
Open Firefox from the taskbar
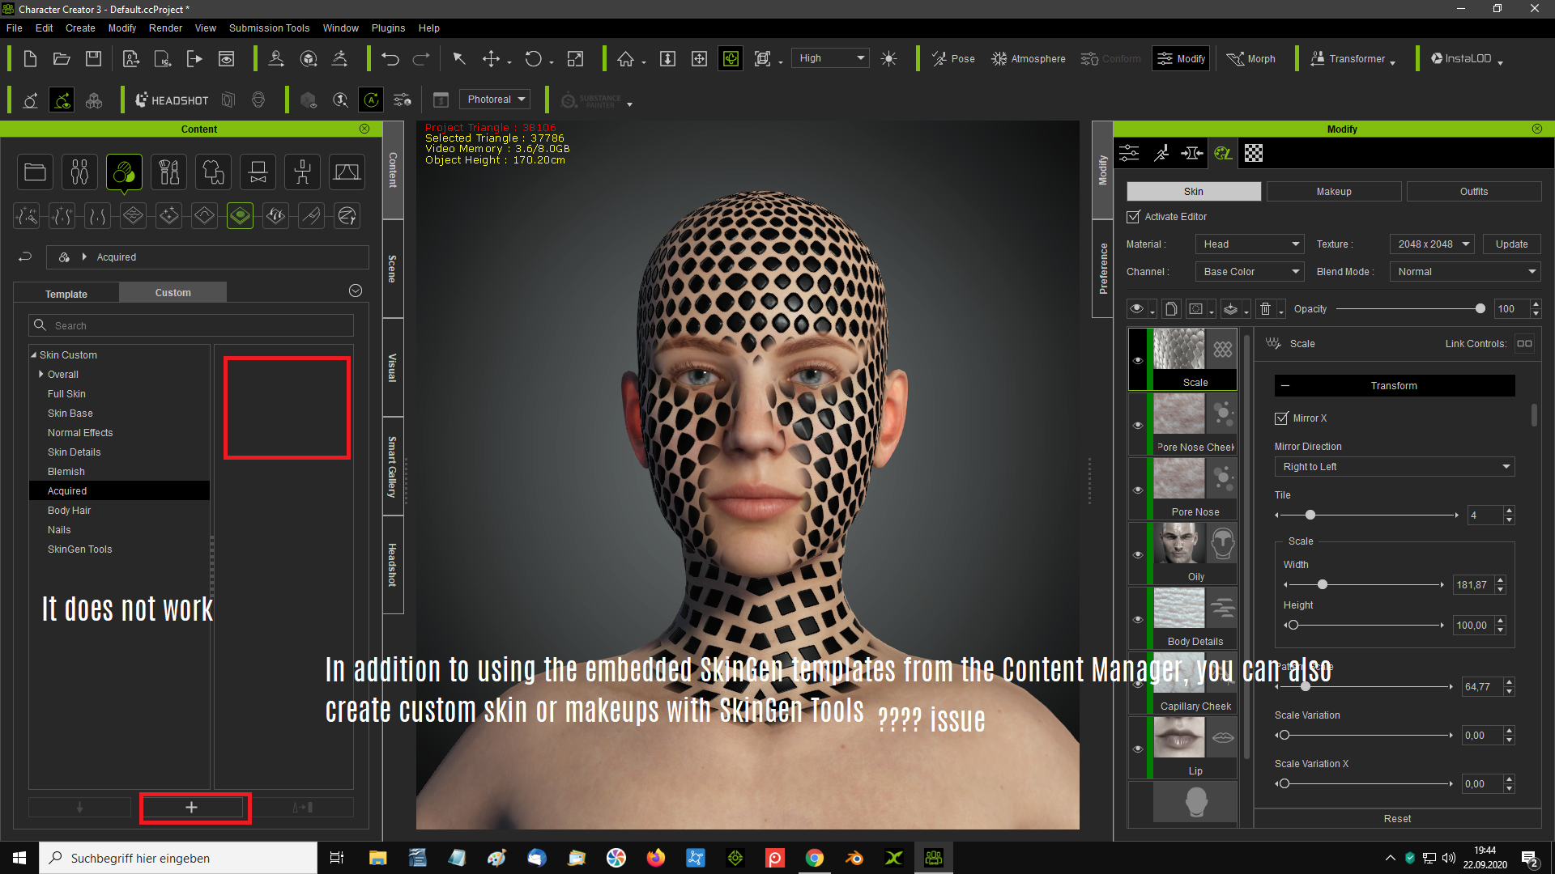655,858
